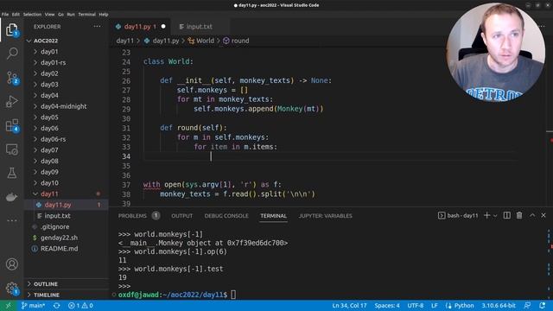The image size is (553, 311).
Task: Show additional views ellipsis in activity bar
Action: pyautogui.click(x=11, y=220)
